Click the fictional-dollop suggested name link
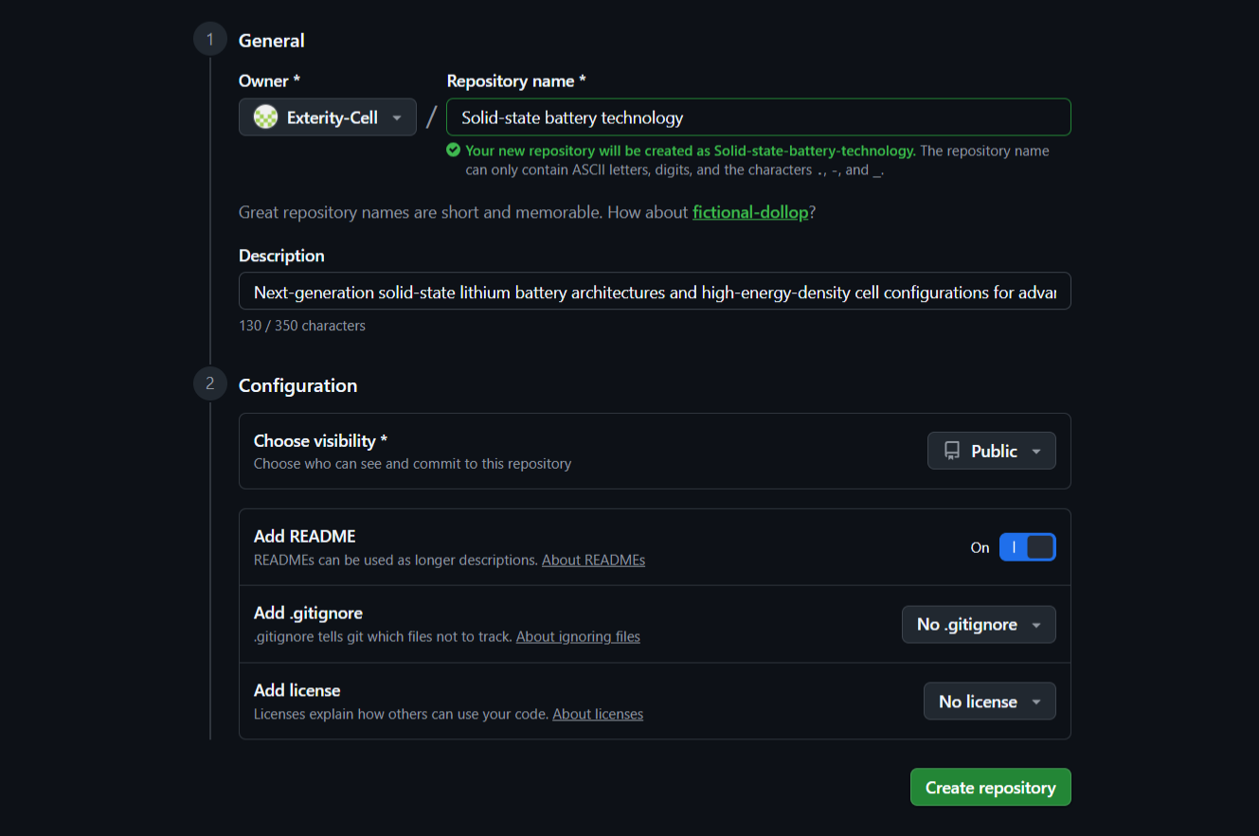The width and height of the screenshot is (1259, 836). click(750, 212)
